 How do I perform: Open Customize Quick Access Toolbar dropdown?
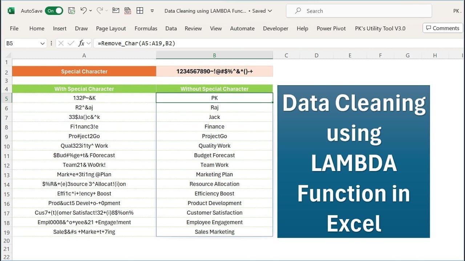152,11
